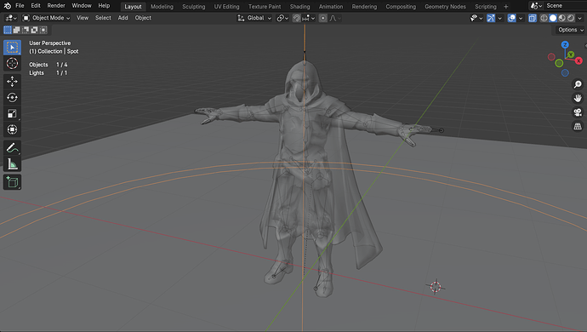Pick the Measure tool

12,164
